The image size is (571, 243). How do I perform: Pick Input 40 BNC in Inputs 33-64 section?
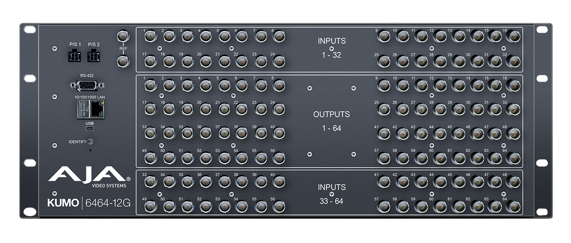(279, 182)
